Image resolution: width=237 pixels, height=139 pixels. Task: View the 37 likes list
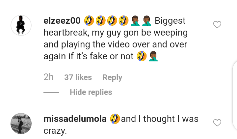[x=78, y=77]
